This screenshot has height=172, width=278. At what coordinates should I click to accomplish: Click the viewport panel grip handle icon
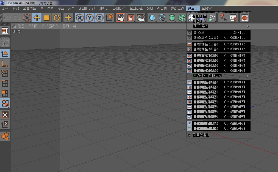coord(14,26)
